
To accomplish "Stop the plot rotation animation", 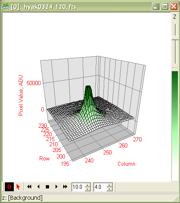I will coord(47,187).
